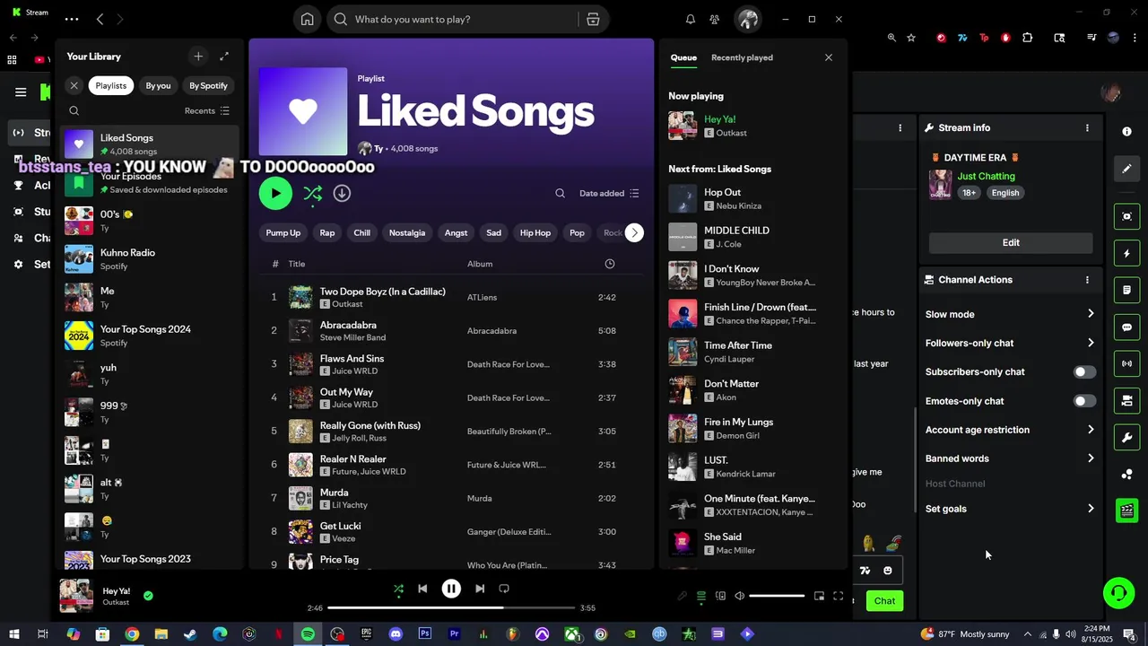Viewport: 1148px width, 646px height.
Task: Search within Liked Songs playlist
Action: (560, 193)
